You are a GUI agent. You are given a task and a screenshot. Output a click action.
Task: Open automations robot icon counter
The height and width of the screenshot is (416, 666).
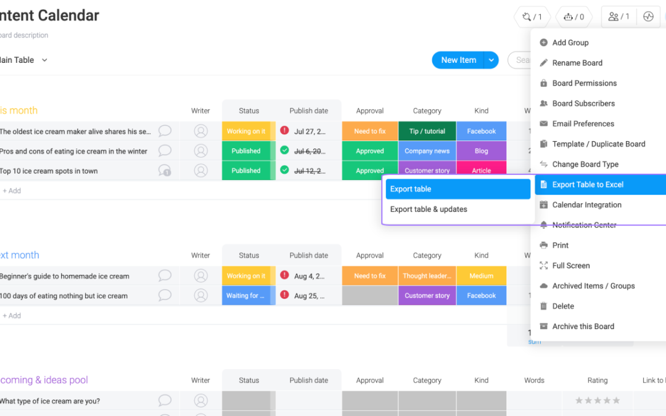[573, 17]
